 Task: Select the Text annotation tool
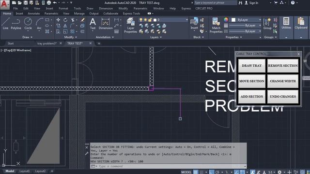coord(93,24)
